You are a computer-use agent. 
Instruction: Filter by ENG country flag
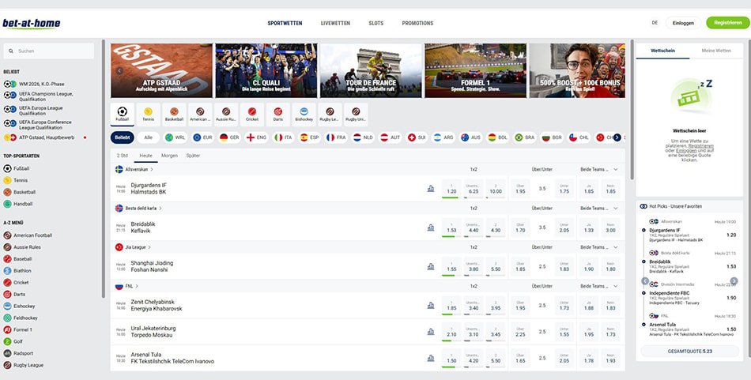(256, 137)
